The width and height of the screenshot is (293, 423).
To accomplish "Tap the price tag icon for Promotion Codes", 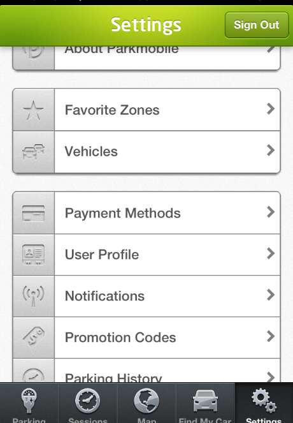I will [x=33, y=338].
